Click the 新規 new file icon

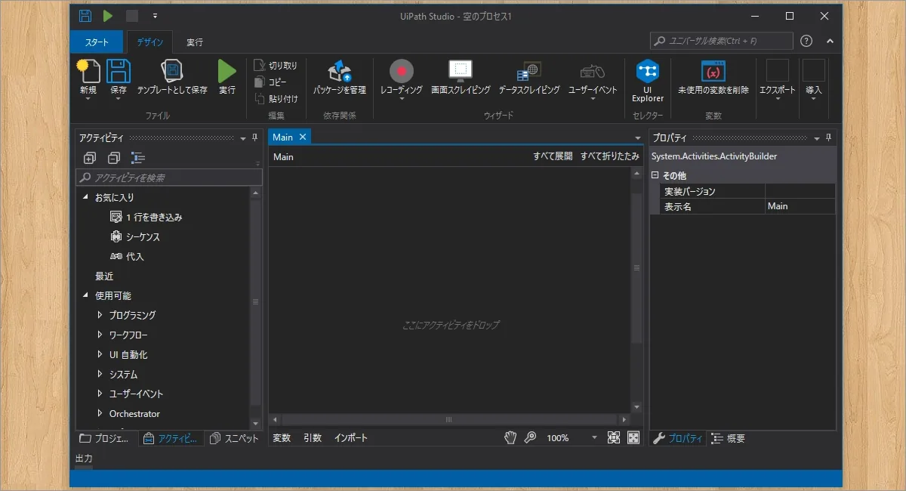click(88, 71)
